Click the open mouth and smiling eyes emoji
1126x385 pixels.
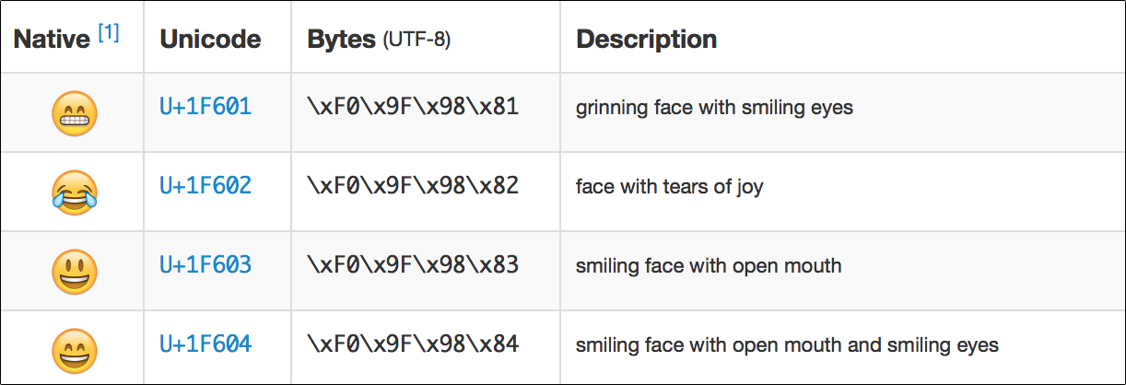(x=74, y=351)
